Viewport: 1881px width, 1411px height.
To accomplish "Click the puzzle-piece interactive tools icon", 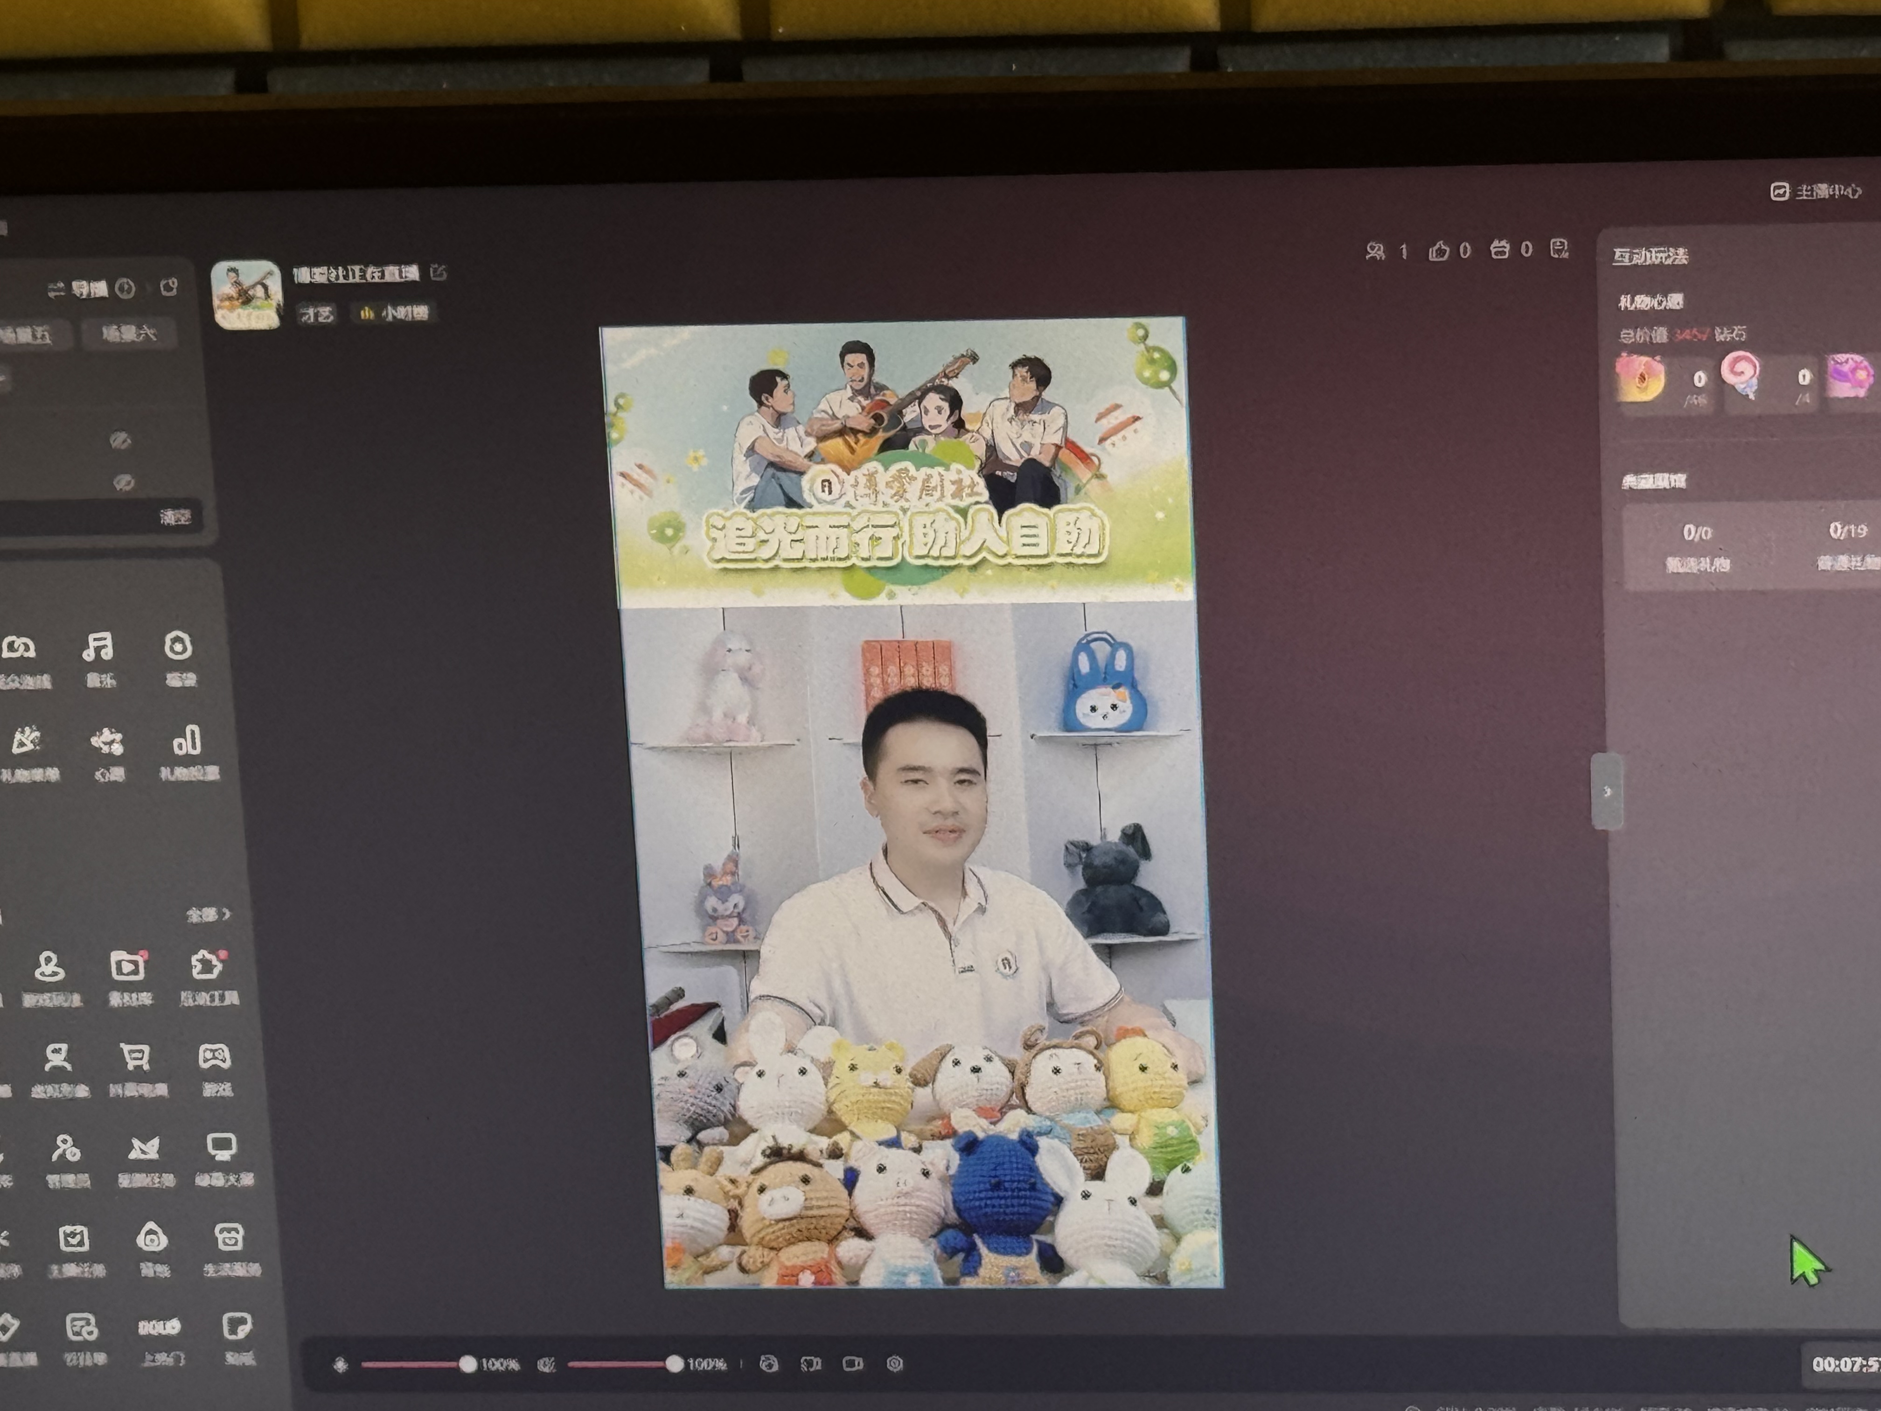I will (x=207, y=964).
